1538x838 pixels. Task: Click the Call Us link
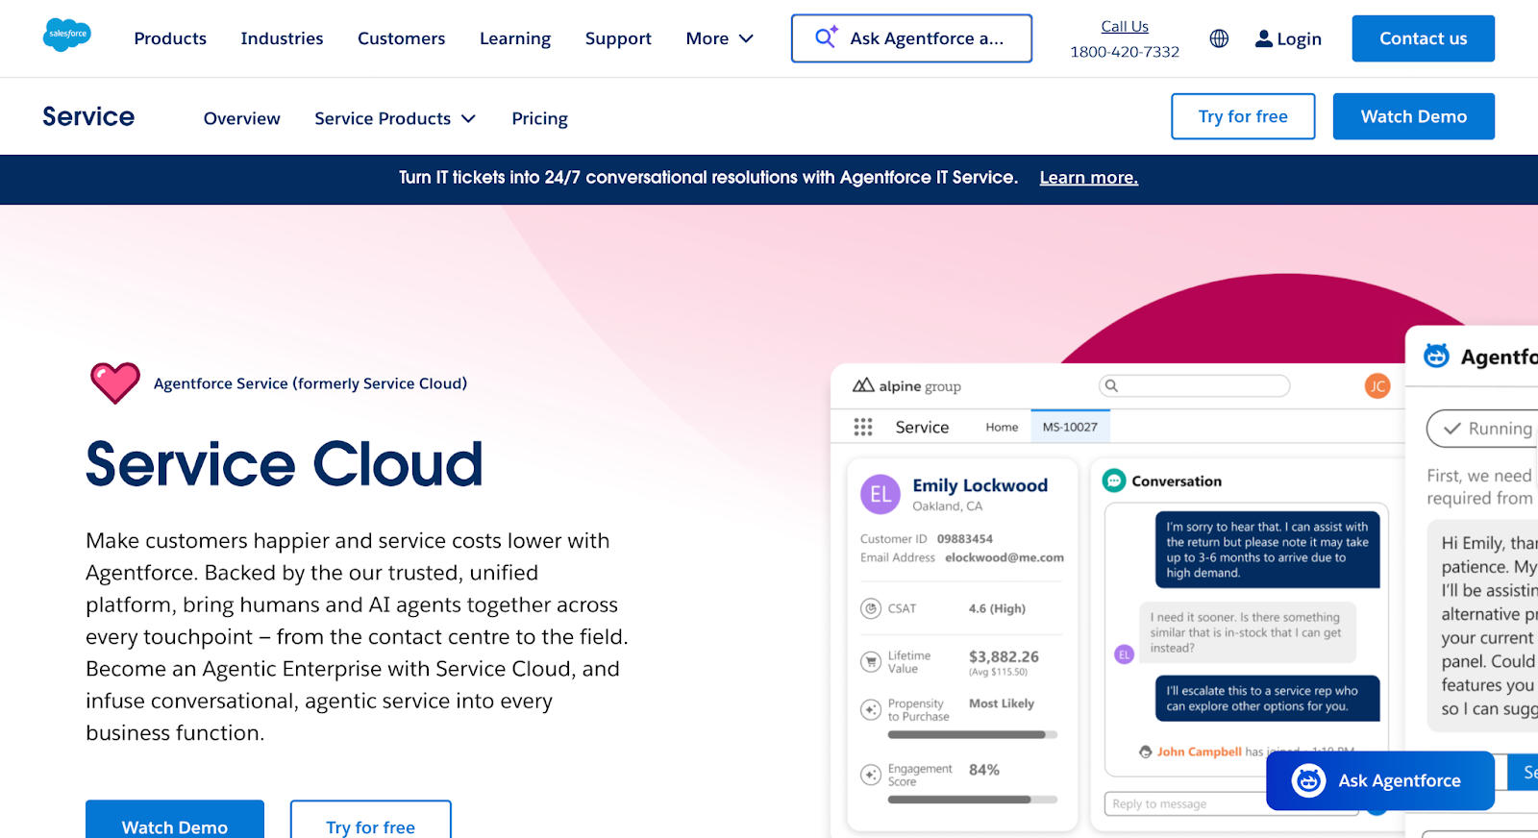coord(1125,26)
